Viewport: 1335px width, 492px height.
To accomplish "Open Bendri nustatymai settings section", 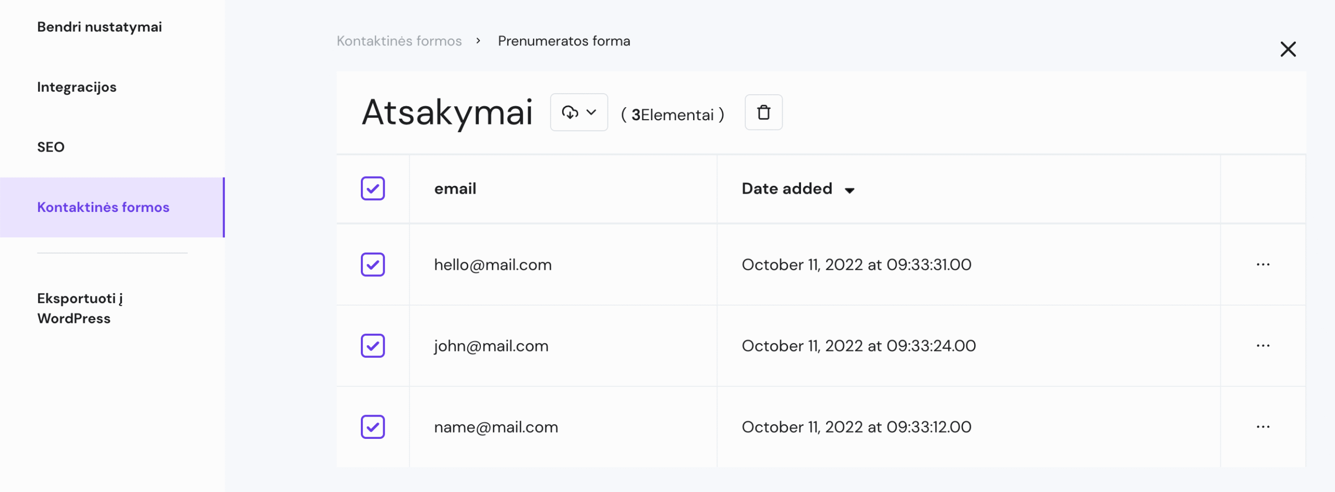I will pyautogui.click(x=100, y=27).
